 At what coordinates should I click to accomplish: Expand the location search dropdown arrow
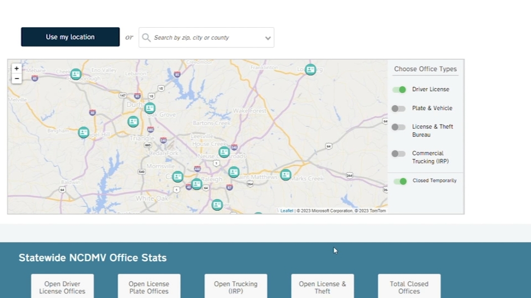coord(268,38)
